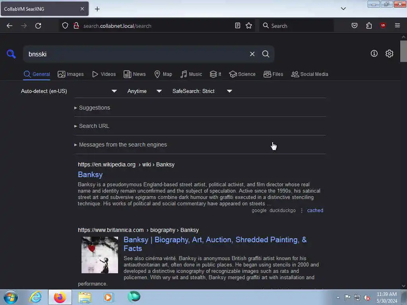Go back with the browser back arrow
The width and height of the screenshot is (407, 305).
(10, 26)
